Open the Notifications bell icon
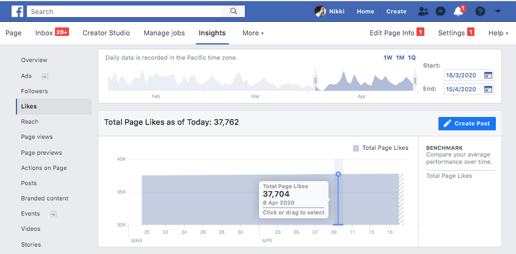Viewport: 516px width, 254px height. (x=459, y=11)
